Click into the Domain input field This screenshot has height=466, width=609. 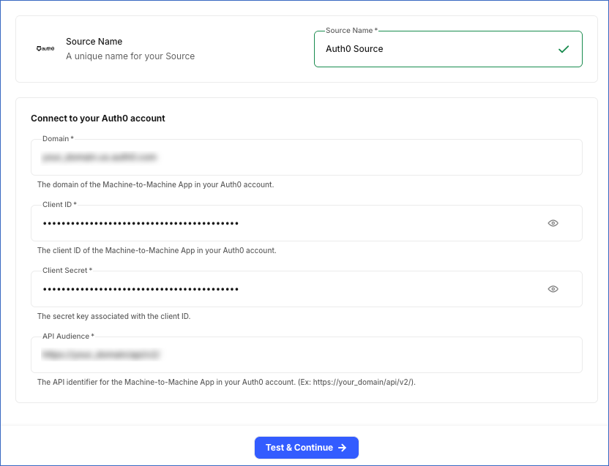(x=307, y=157)
